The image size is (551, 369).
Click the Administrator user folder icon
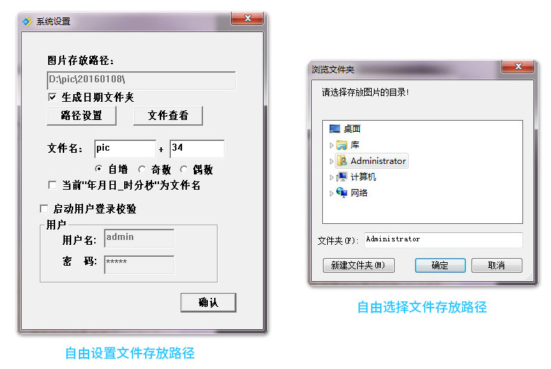click(342, 161)
